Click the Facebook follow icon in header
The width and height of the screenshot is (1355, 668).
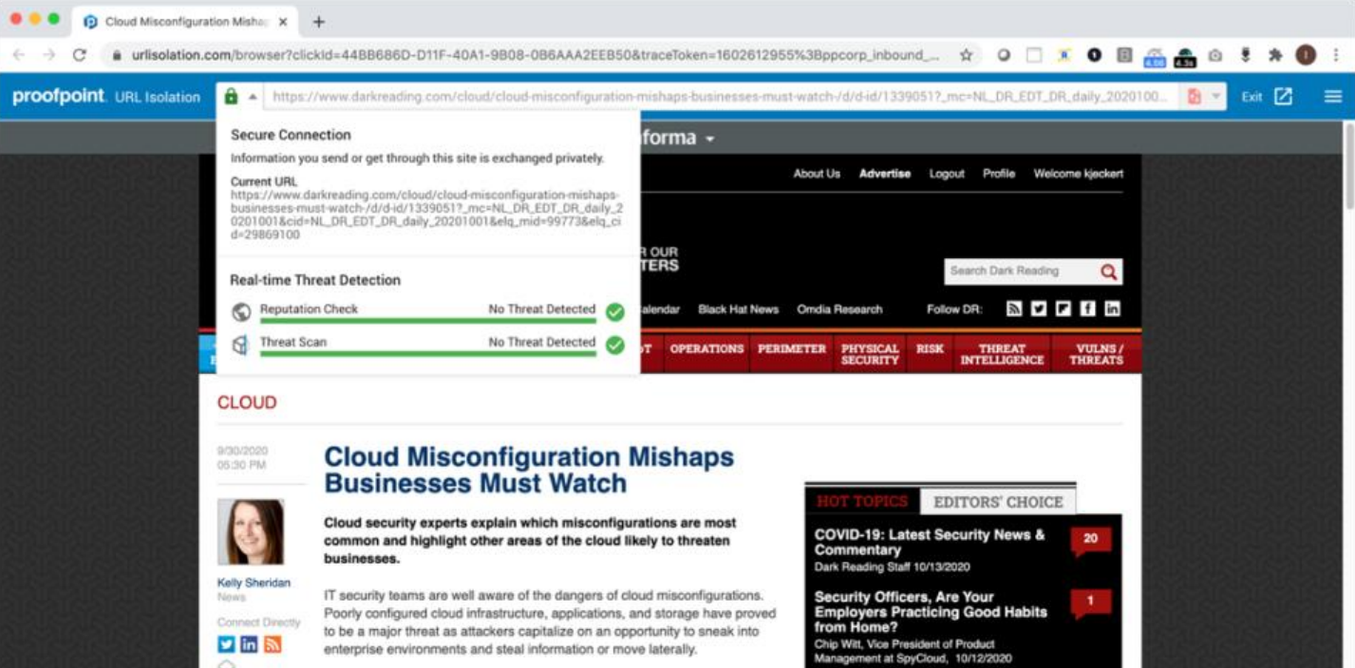pos(1088,308)
